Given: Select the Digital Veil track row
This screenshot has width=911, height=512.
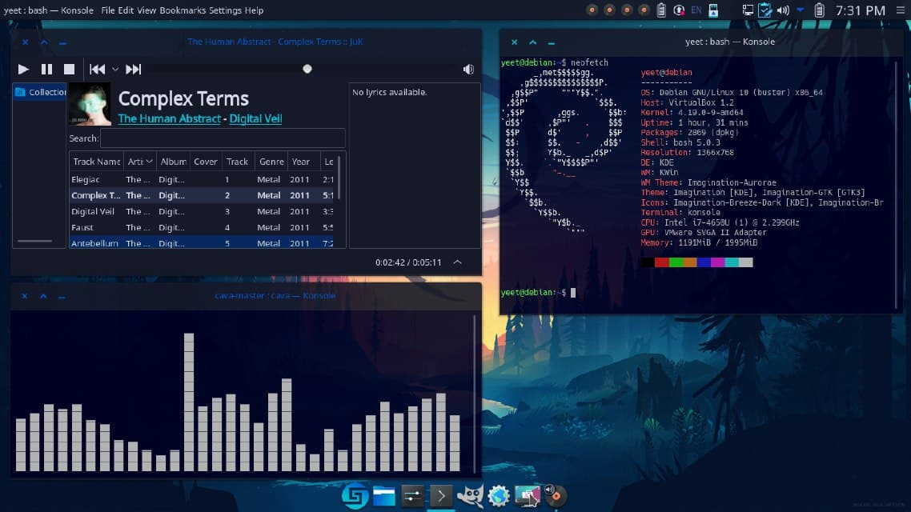Looking at the screenshot, I should [203, 211].
